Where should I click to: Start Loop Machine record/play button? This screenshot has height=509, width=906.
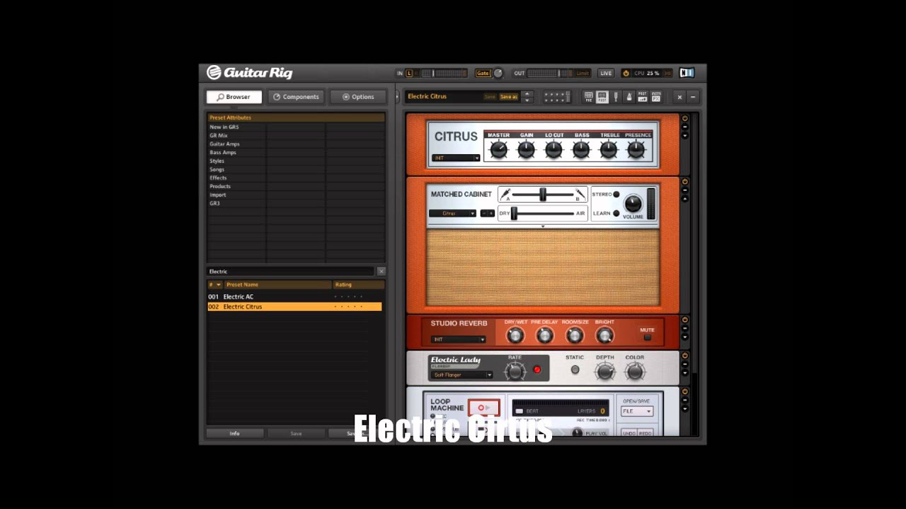483,408
